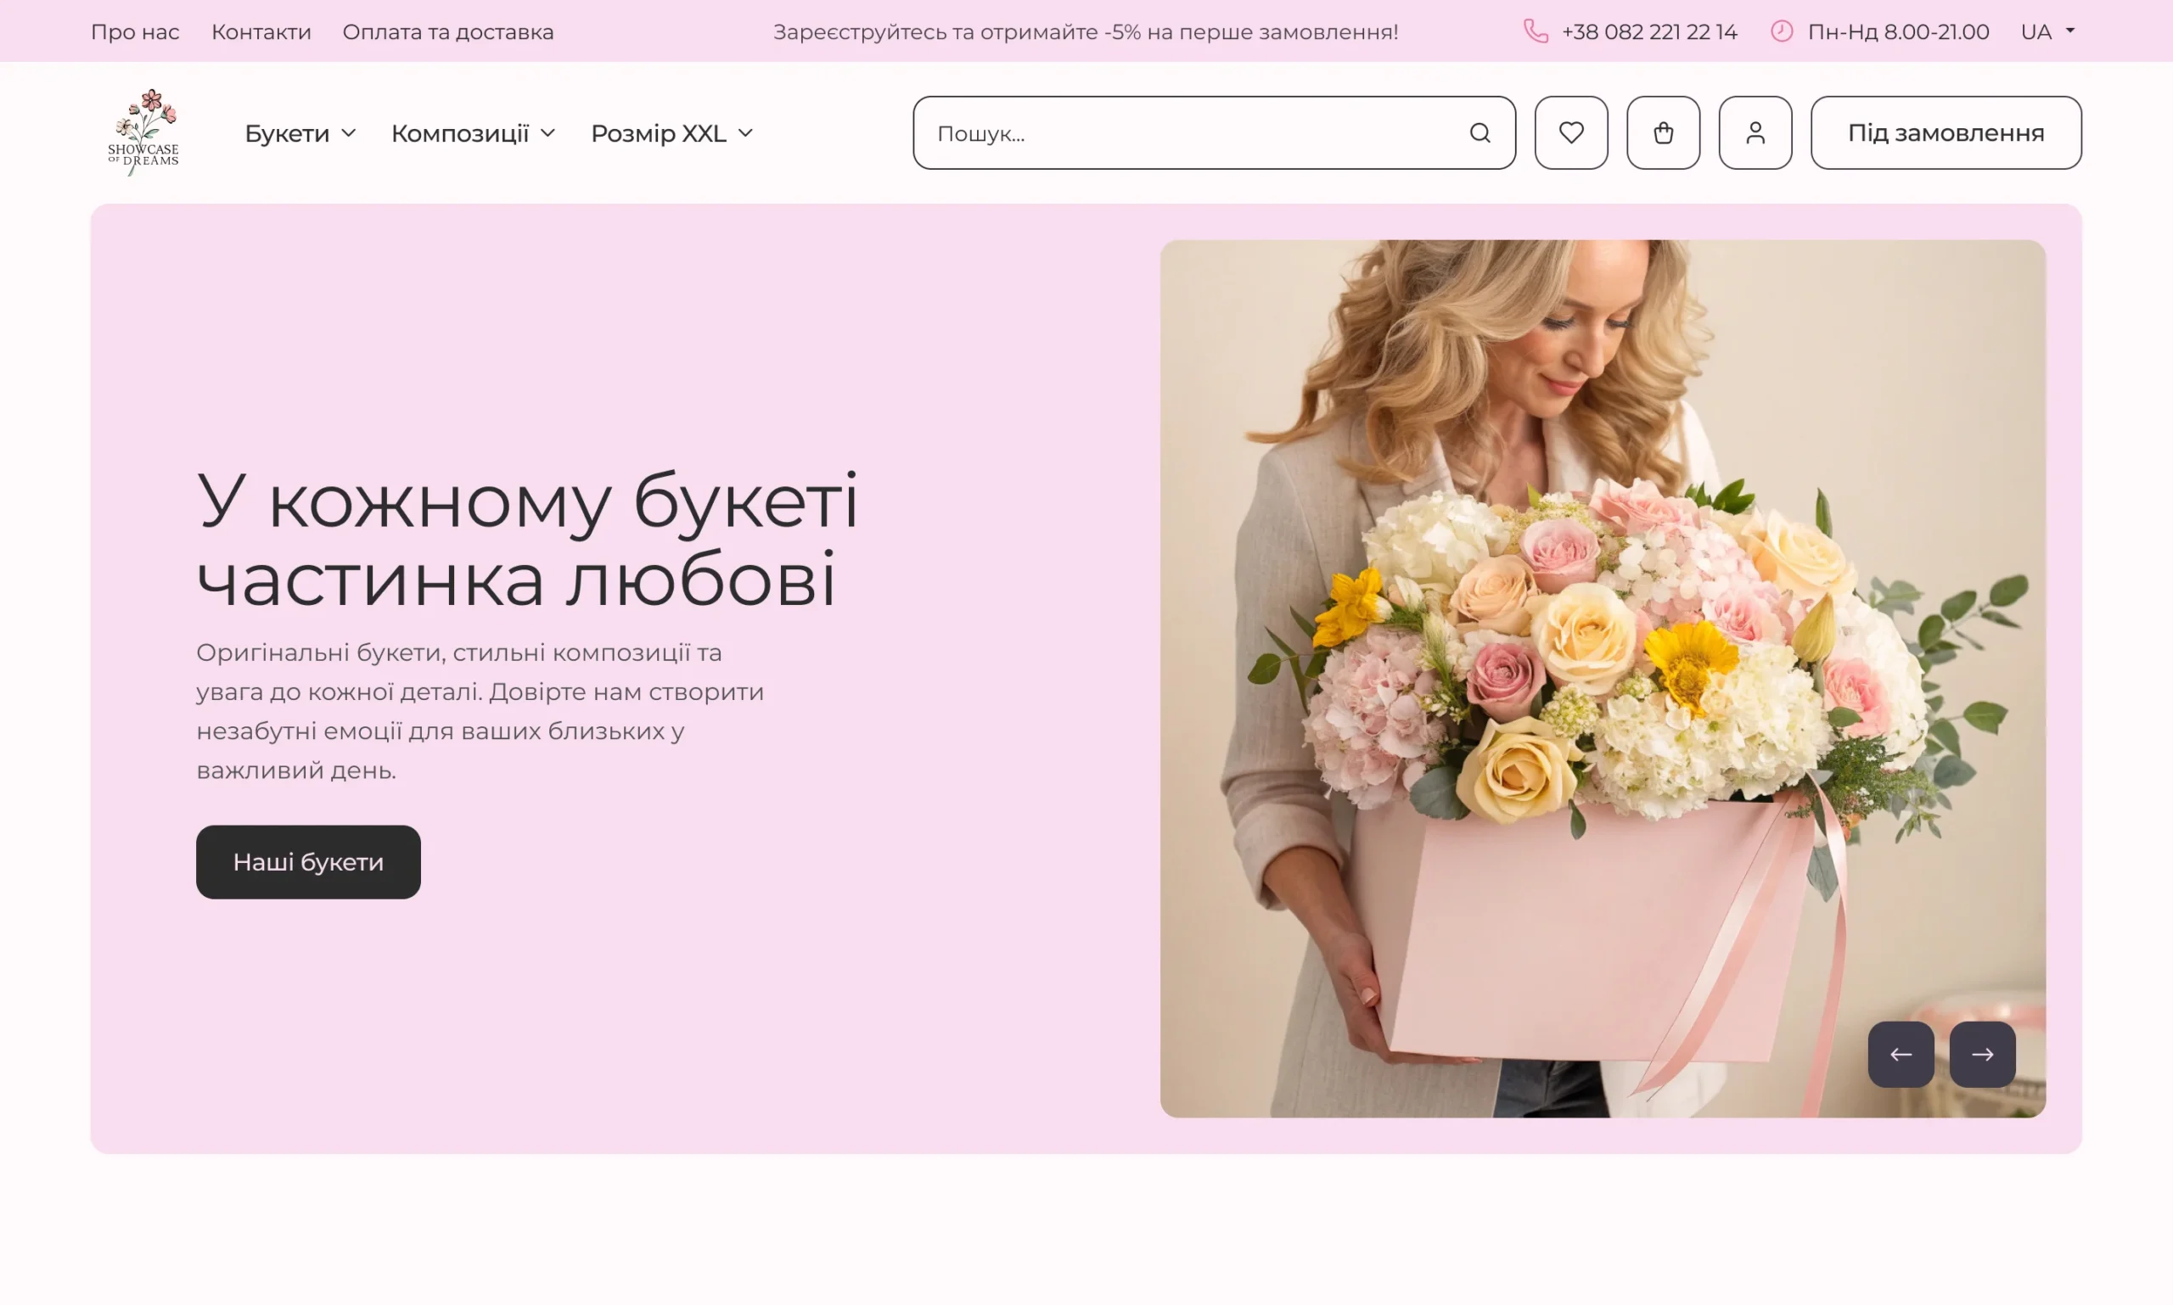
Task: Click the Під замовлення button
Action: coord(1946,132)
